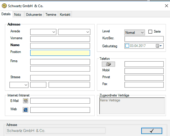The width and height of the screenshot is (170, 136).
Task: Open the second Anrede title dropdown
Action: (74, 32)
